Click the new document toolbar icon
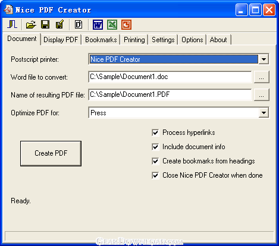Screen dimensions: 279x246 (x=79, y=25)
